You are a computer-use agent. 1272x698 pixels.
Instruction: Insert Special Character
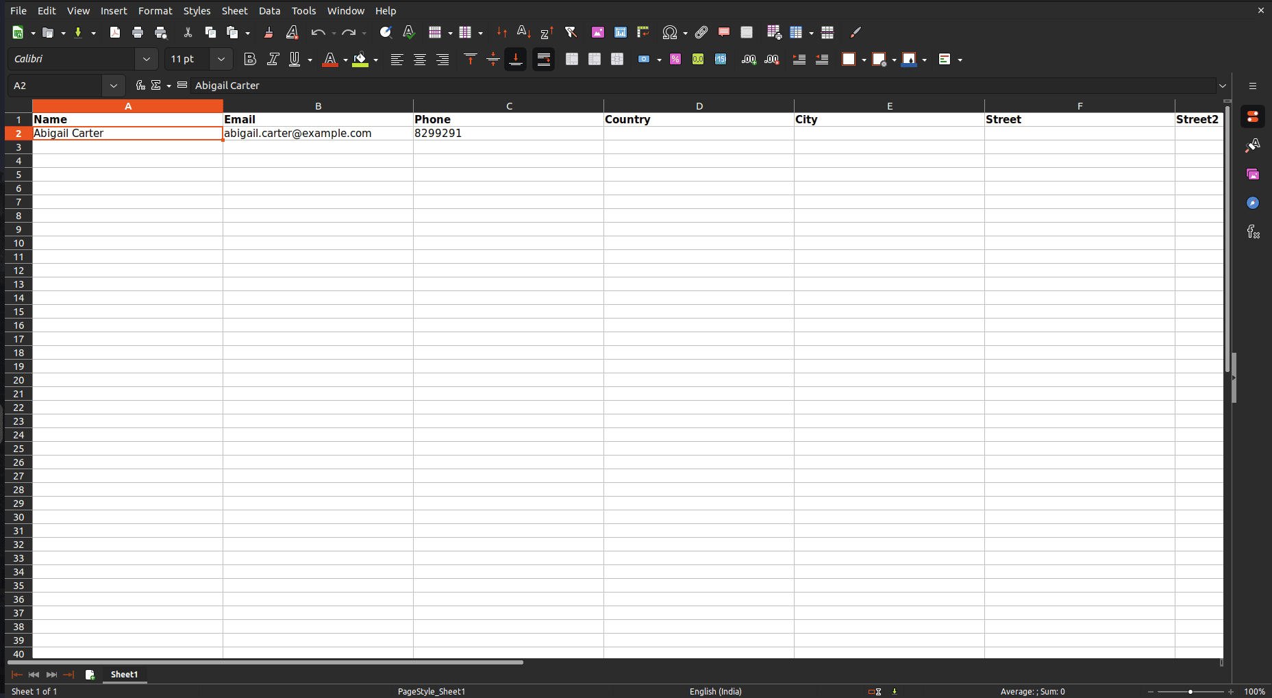[x=670, y=32]
